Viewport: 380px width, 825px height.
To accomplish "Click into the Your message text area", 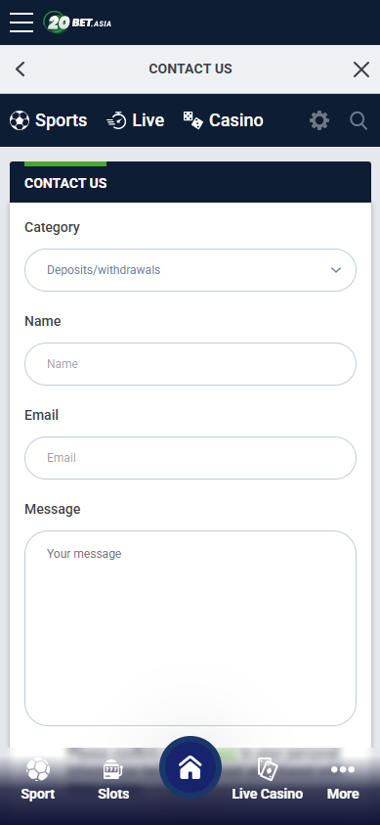I will (x=190, y=628).
